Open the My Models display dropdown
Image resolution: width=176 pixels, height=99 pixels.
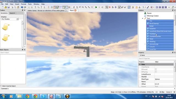10,19
